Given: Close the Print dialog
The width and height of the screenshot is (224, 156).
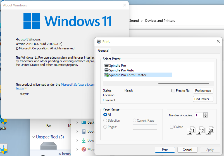Looking at the screenshot, I should (x=218, y=41).
